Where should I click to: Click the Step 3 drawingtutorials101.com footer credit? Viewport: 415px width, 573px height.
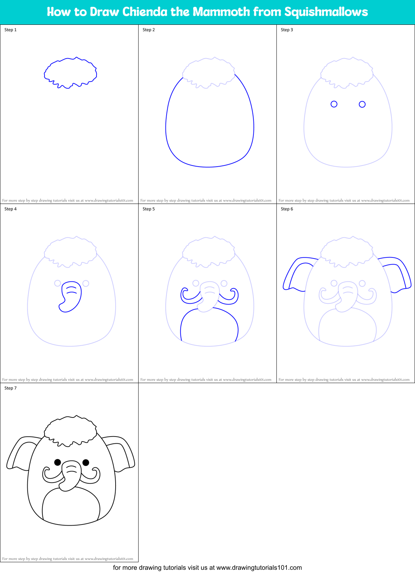(x=344, y=200)
